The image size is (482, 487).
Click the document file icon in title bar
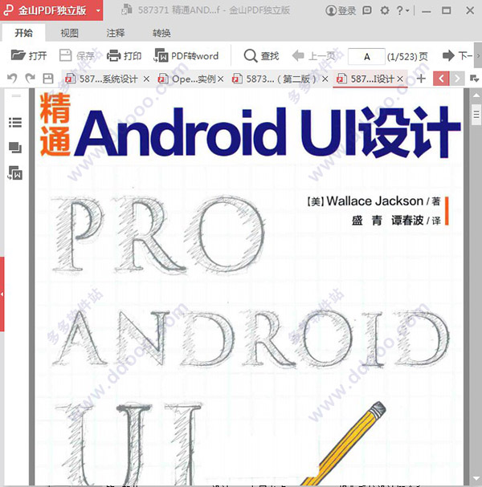point(127,10)
